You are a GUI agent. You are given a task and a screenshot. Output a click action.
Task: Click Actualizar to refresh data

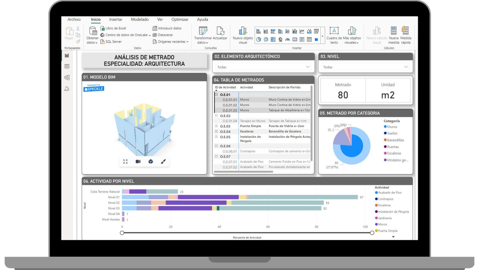pyautogui.click(x=220, y=35)
